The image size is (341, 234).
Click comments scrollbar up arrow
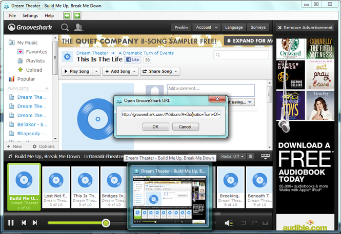tap(269, 83)
